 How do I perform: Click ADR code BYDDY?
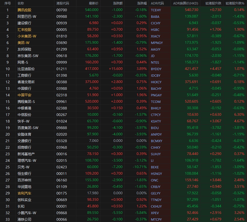pyautogui.click(x=156, y=69)
